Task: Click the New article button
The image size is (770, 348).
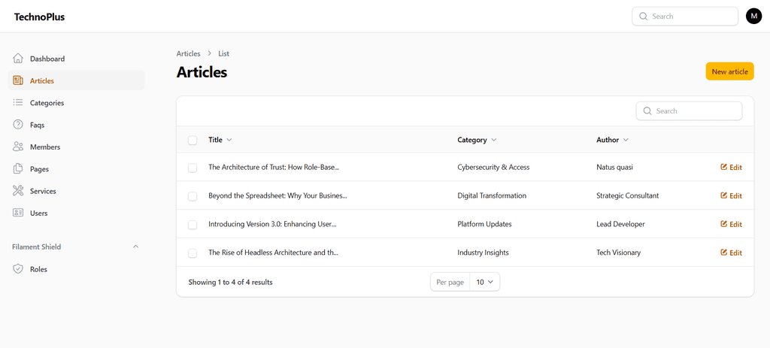Action: pos(729,71)
